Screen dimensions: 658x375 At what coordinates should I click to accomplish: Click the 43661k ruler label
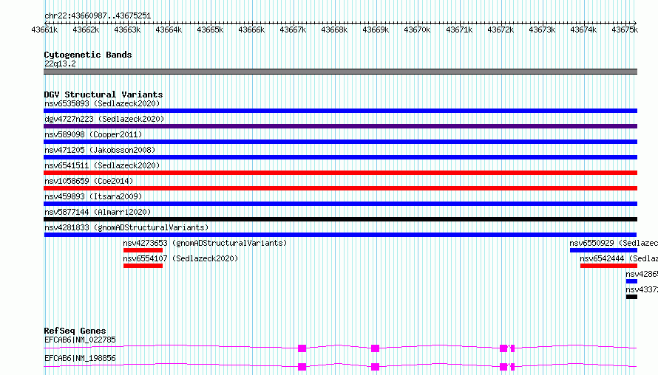pos(44,30)
